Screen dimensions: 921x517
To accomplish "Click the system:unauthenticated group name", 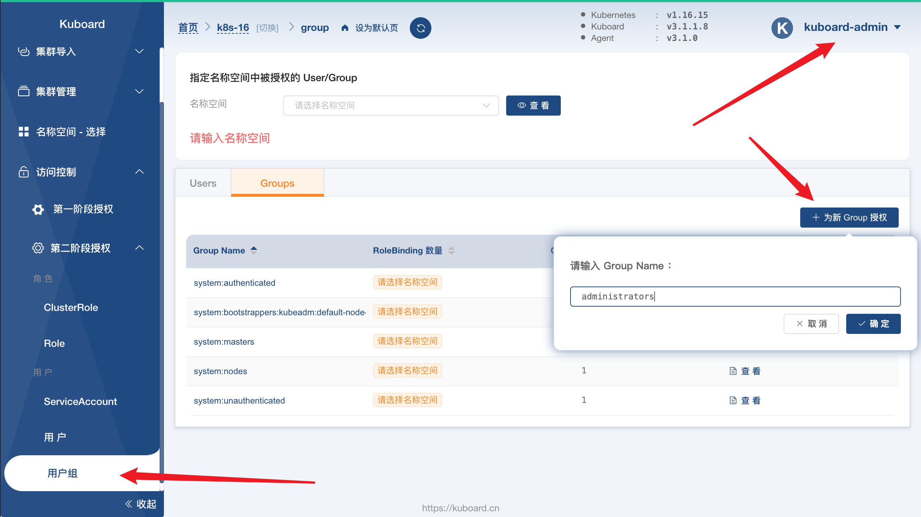I will click(239, 401).
